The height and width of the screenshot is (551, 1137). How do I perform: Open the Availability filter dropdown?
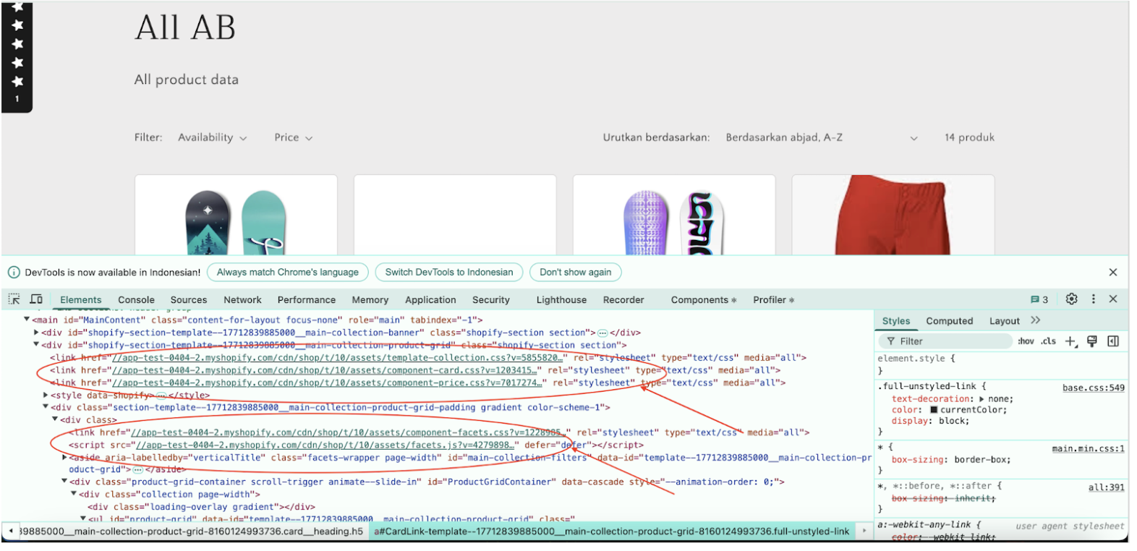pyautogui.click(x=213, y=137)
